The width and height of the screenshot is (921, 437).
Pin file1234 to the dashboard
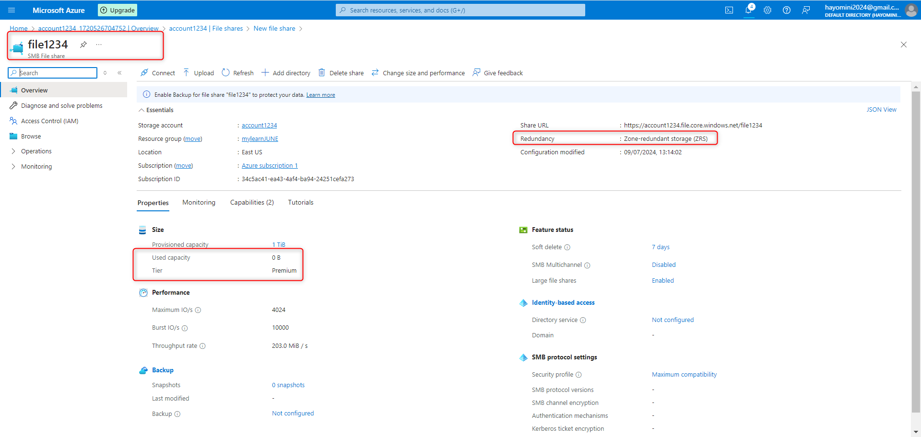coord(83,45)
